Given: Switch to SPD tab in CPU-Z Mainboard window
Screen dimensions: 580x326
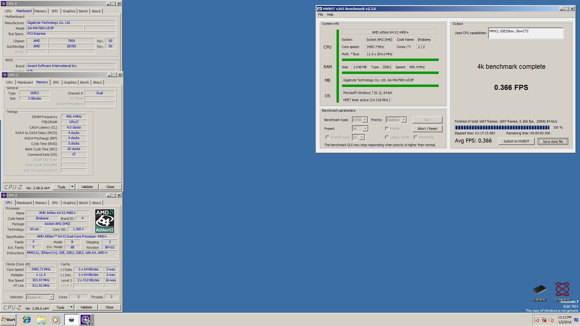Looking at the screenshot, I should [x=55, y=11].
